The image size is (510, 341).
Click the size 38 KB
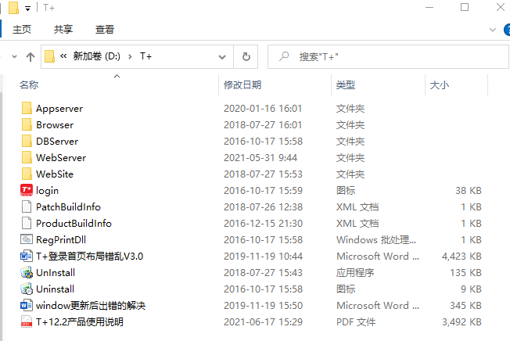point(469,191)
